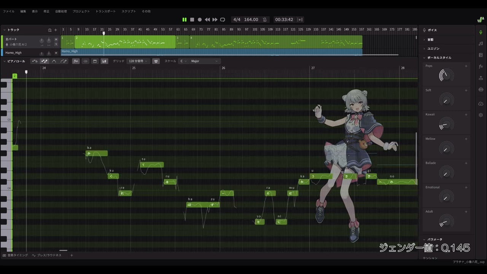Open the Notes panel music icon

(x=481, y=43)
